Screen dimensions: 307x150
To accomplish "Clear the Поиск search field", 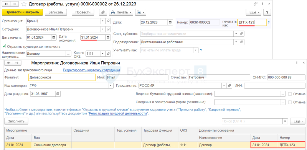I will 285,121.
